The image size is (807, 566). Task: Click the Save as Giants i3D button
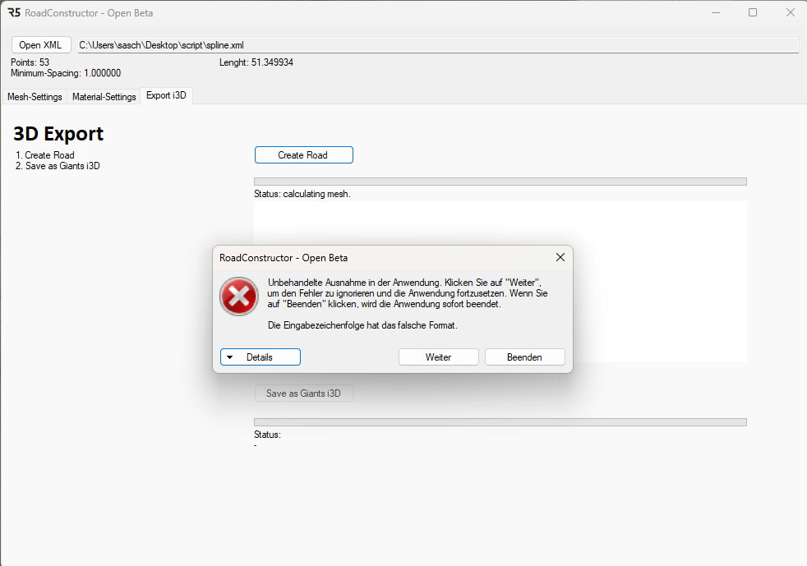pyautogui.click(x=303, y=393)
